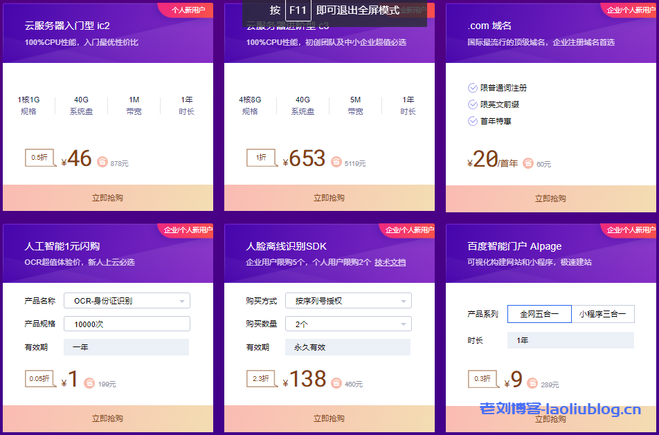Screen dimensions: 659x435
Task: Click 立即抢购 on the 云服务器入门型 ic2 card
Action: [x=107, y=197]
